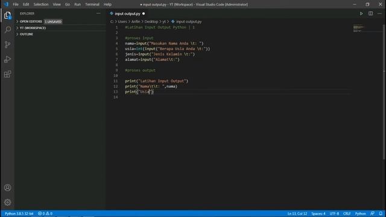
Task: Click Ln 13, Col 12 in status bar
Action: (x=297, y=213)
